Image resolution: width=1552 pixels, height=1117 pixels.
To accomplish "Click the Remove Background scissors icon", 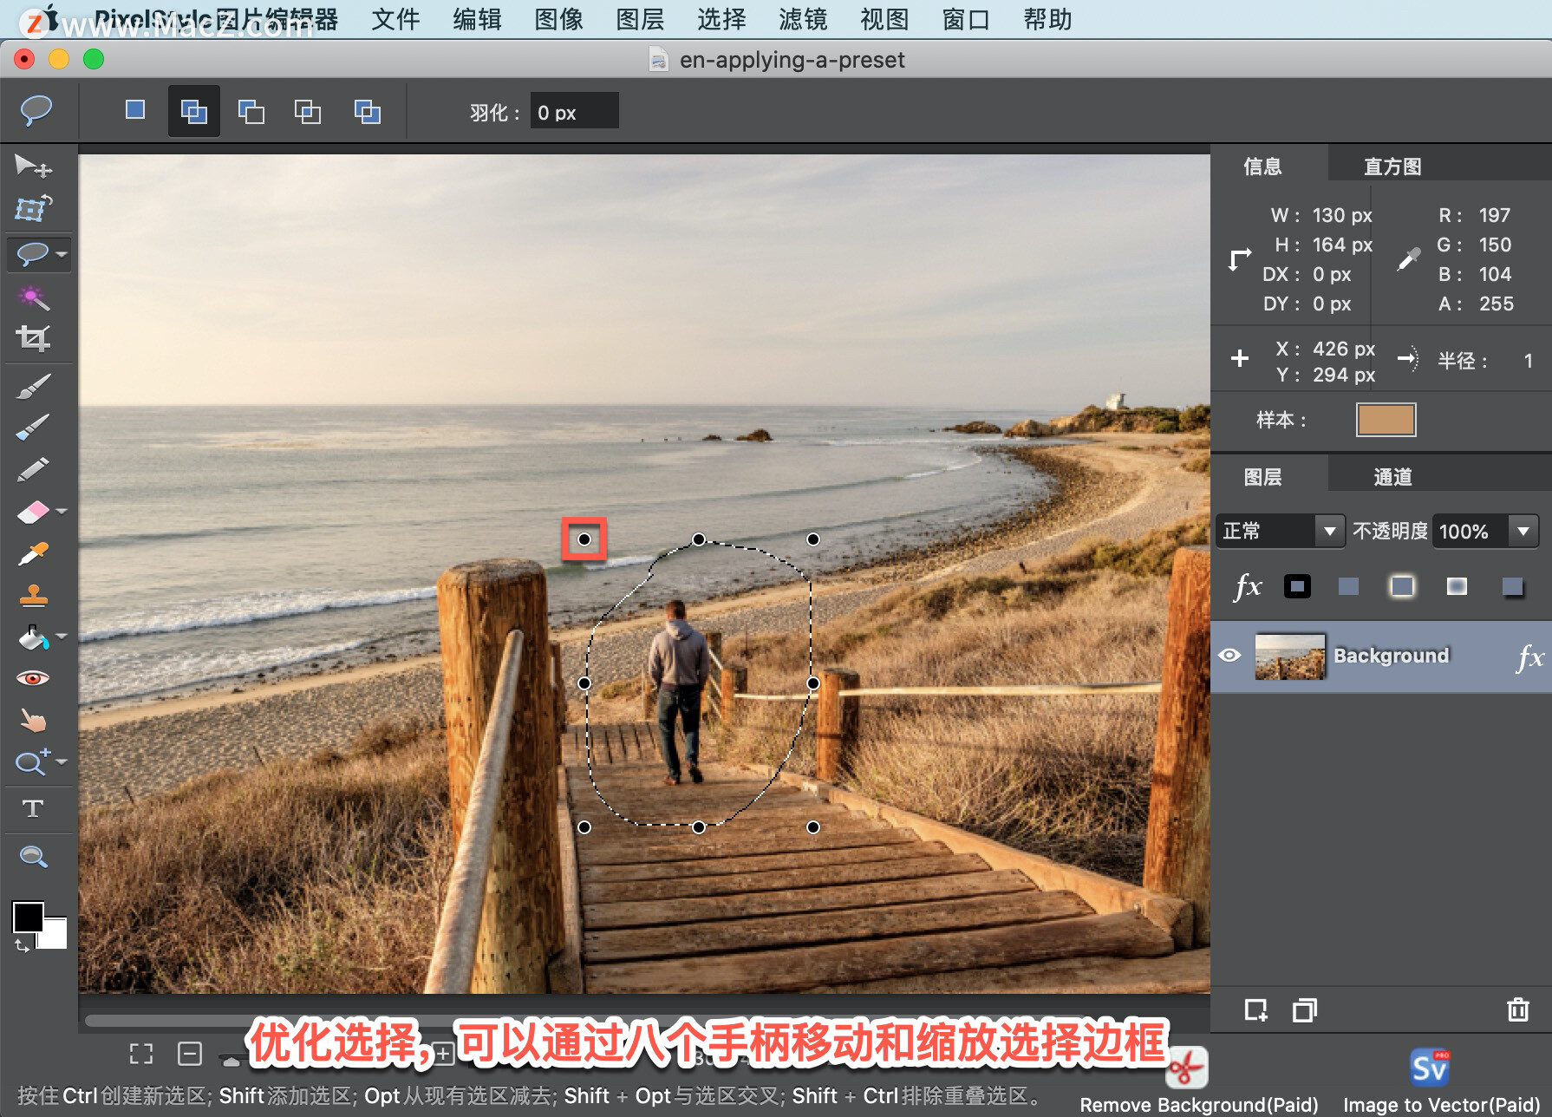I will click(1186, 1068).
